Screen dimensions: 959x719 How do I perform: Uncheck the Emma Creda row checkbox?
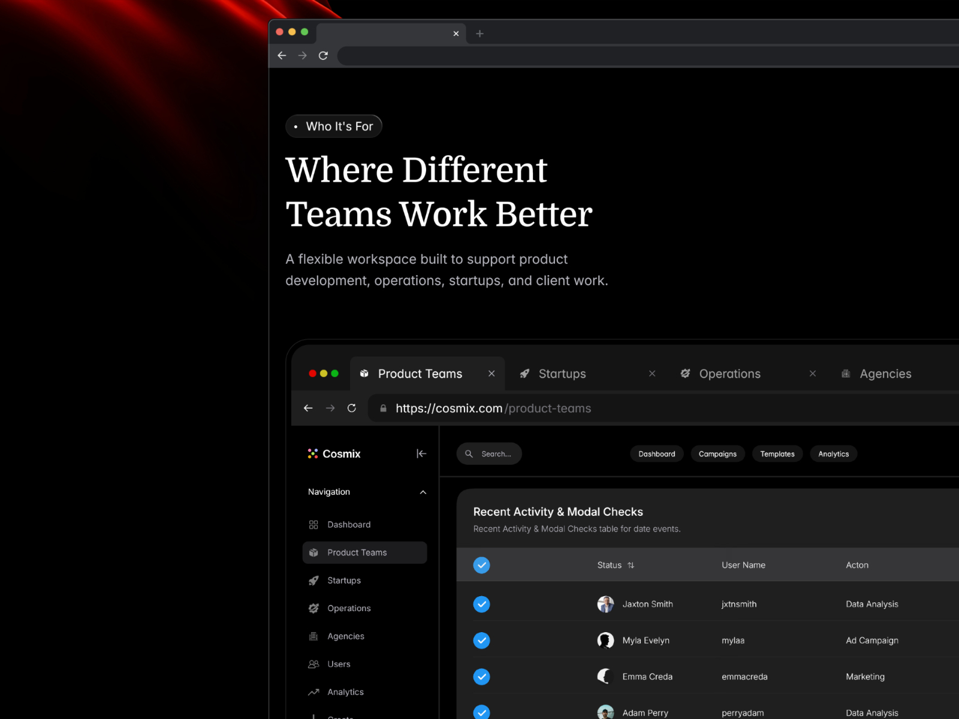tap(482, 676)
